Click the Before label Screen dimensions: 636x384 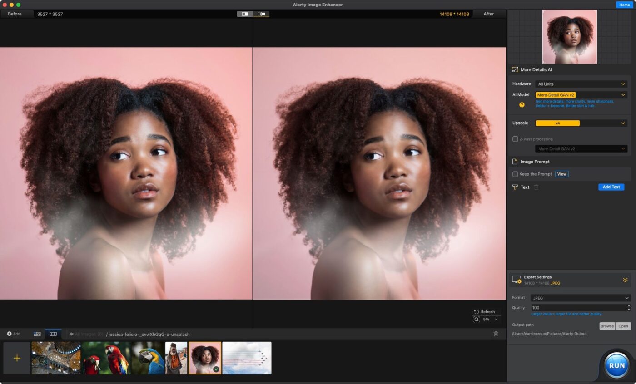(15, 14)
